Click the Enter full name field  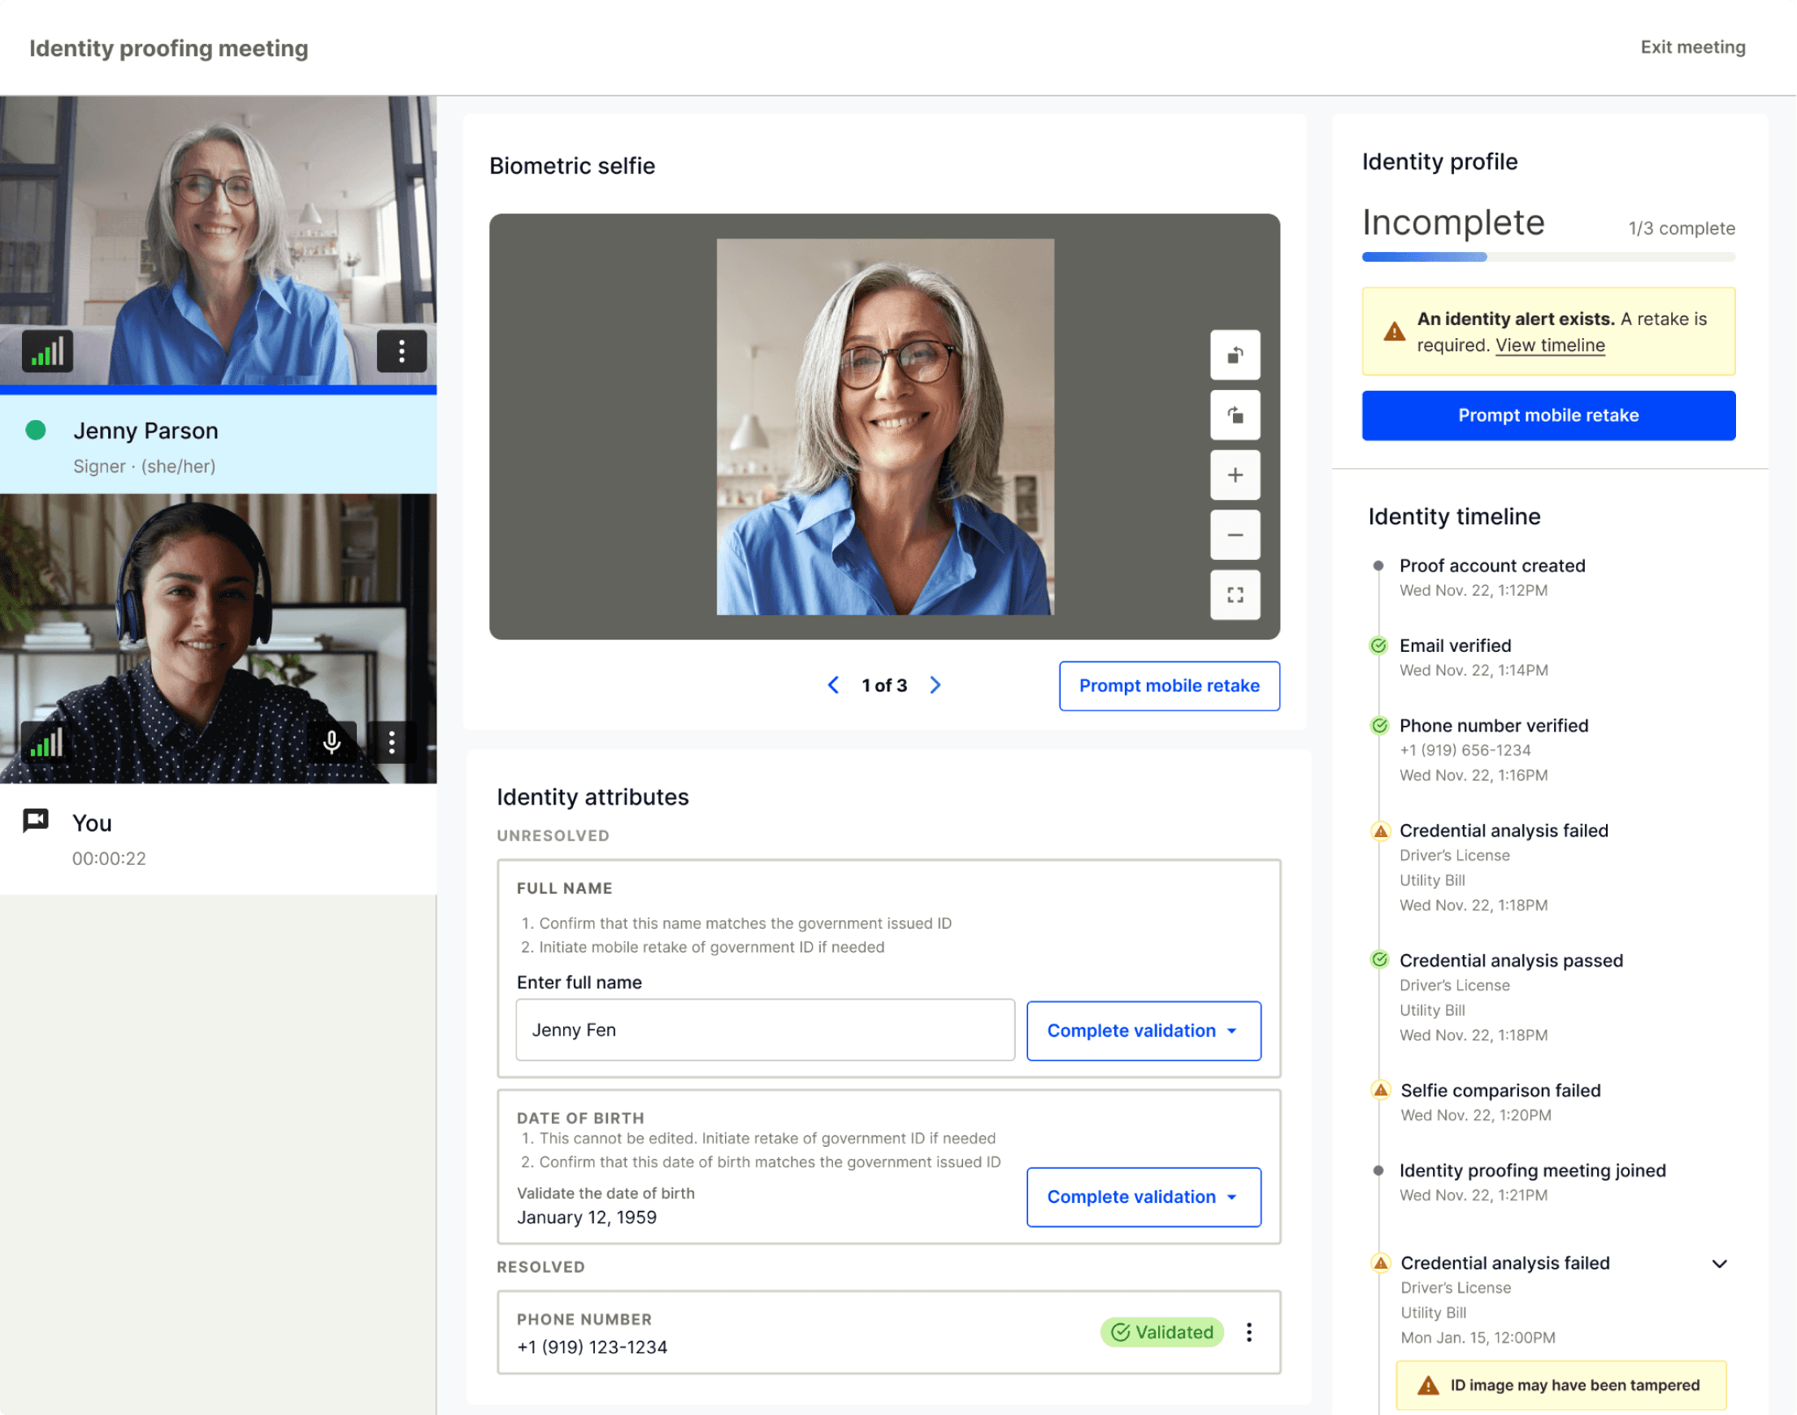(x=764, y=1030)
